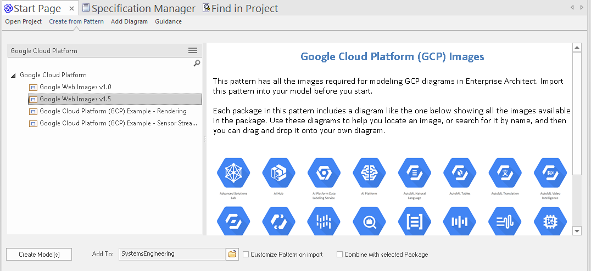
Task: Select the AutoML Natural Language icon
Action: [415, 172]
